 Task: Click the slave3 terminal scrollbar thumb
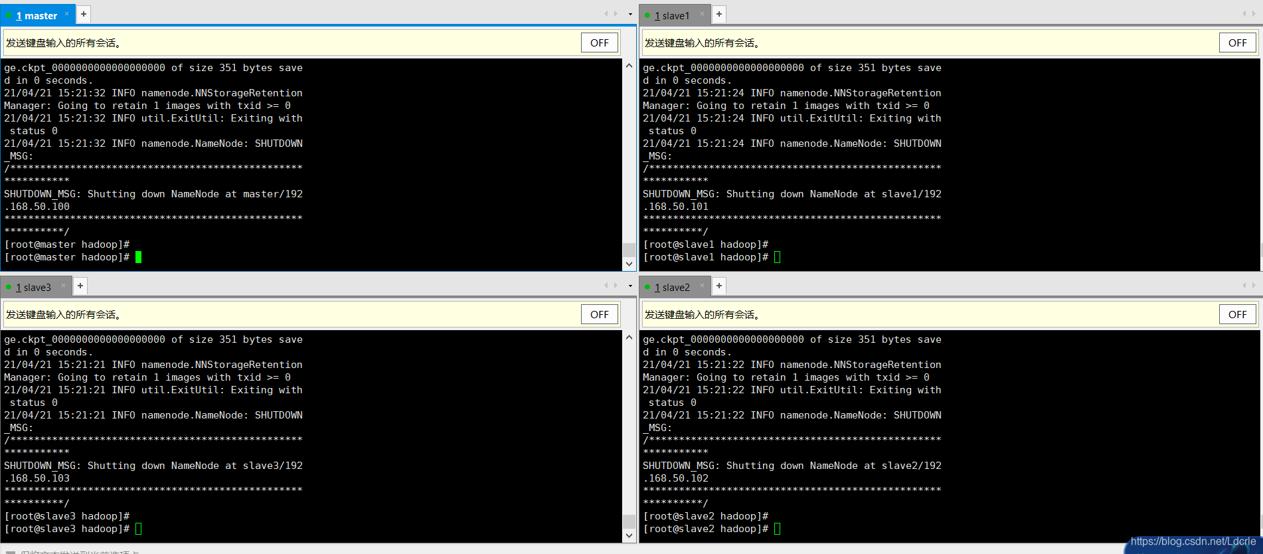(629, 521)
